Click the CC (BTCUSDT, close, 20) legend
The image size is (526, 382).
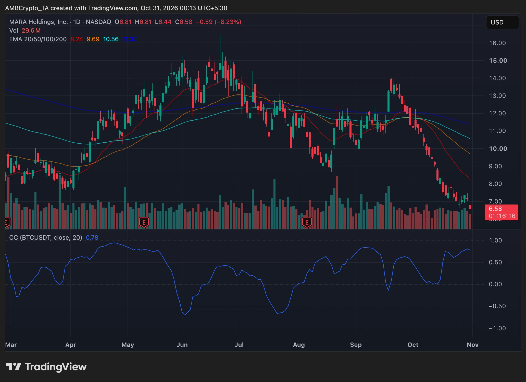point(46,238)
